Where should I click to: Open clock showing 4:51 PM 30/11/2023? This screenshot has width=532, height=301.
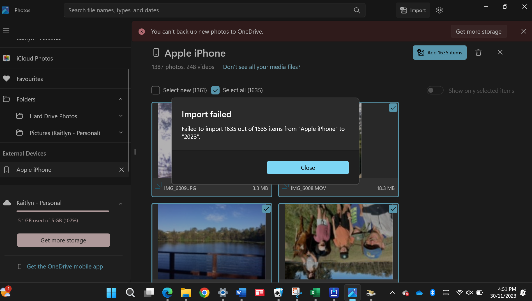click(x=503, y=292)
